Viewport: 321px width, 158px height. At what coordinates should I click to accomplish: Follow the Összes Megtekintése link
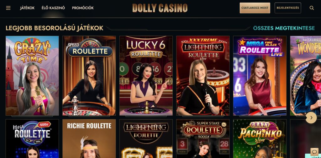tap(284, 28)
